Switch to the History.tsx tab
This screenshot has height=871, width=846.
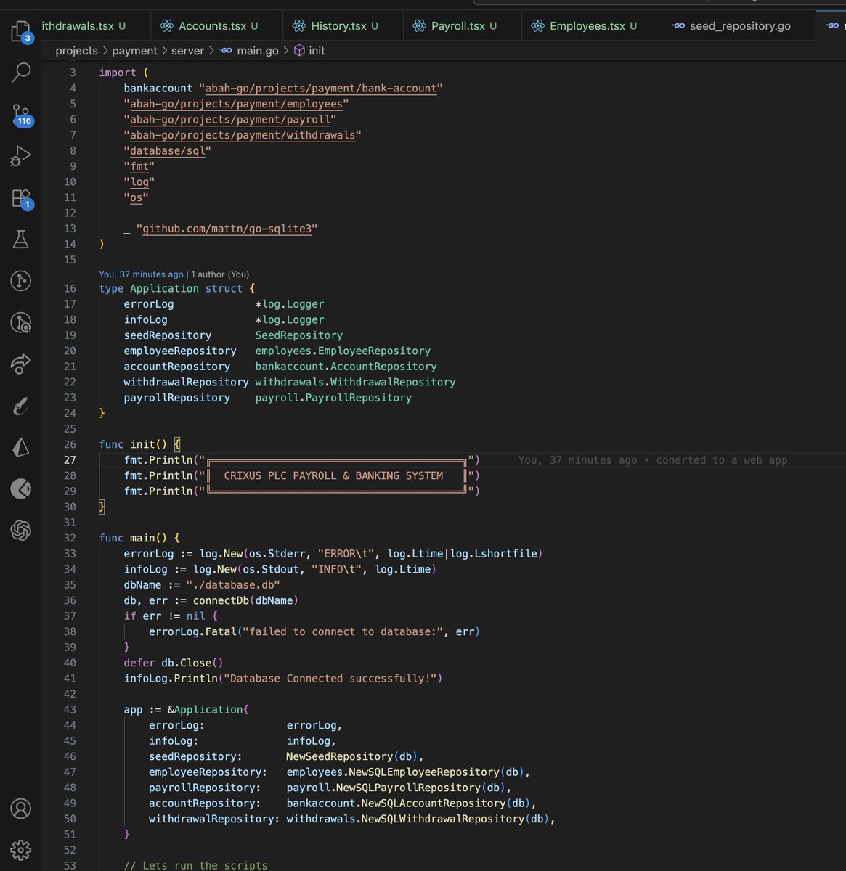[x=344, y=25]
